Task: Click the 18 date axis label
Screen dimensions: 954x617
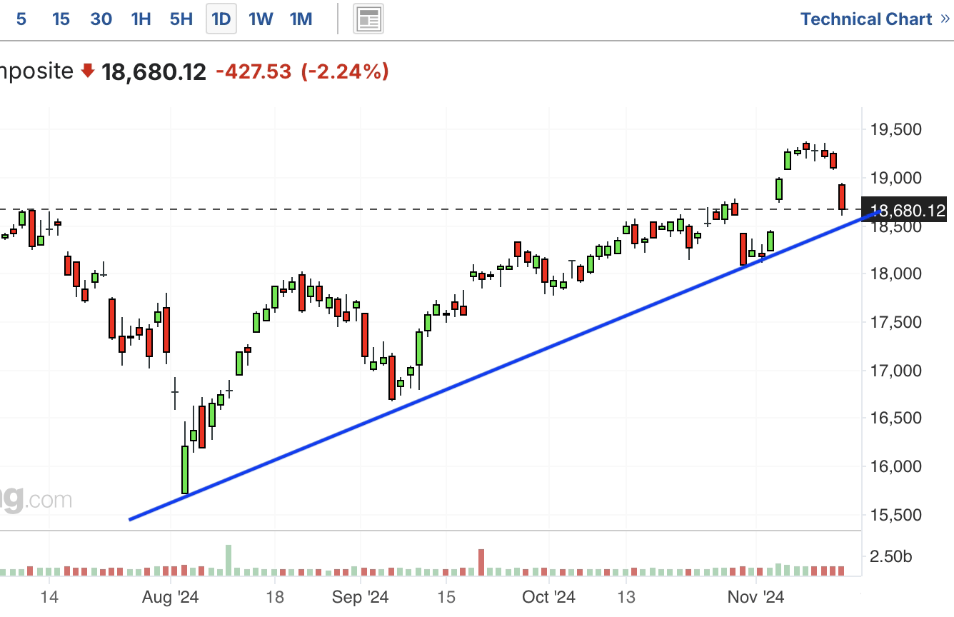Action: pos(275,597)
